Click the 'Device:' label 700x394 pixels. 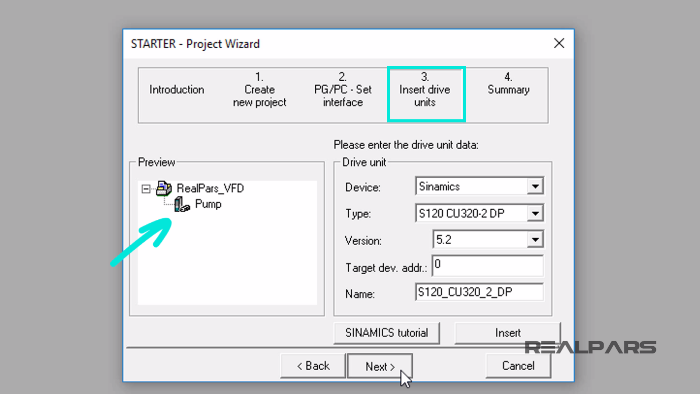pyautogui.click(x=363, y=187)
